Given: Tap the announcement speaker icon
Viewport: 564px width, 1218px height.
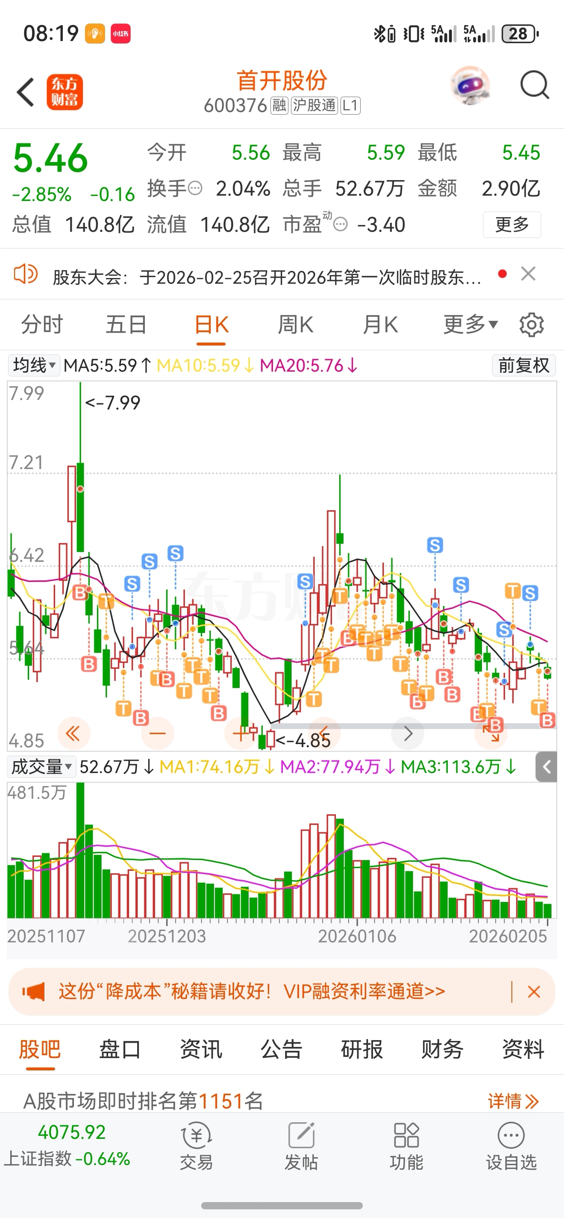Looking at the screenshot, I should (26, 274).
